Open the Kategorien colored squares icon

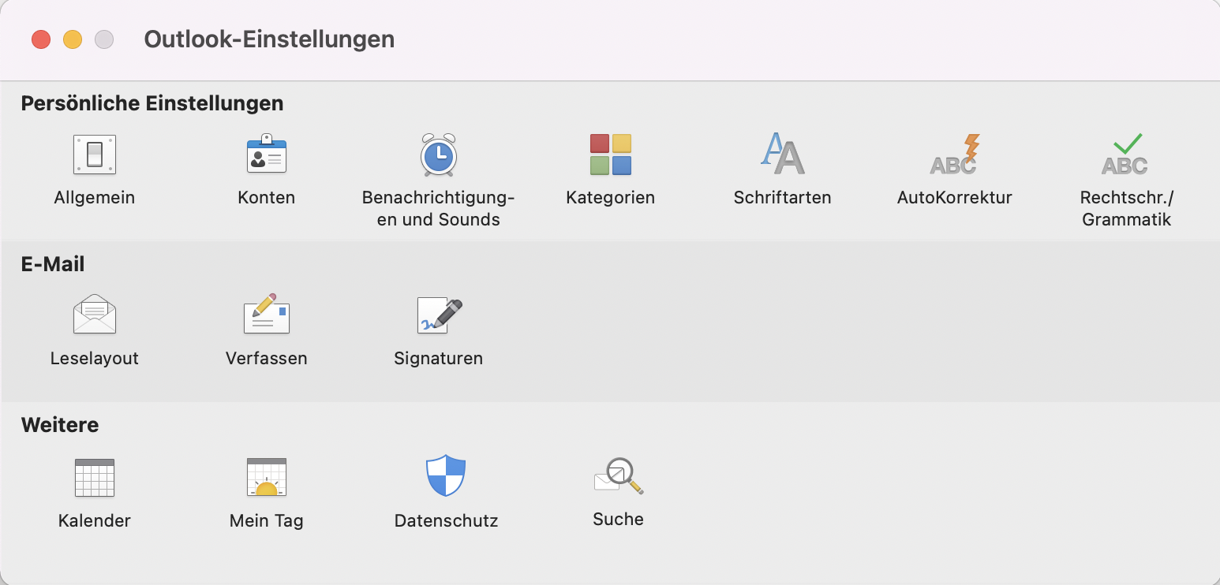(x=611, y=155)
